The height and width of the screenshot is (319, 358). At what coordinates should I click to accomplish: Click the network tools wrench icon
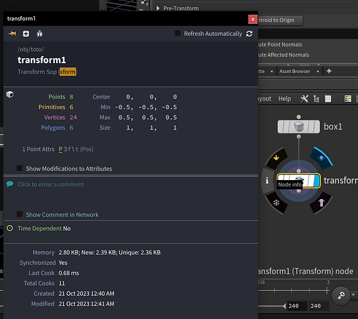[304, 99]
